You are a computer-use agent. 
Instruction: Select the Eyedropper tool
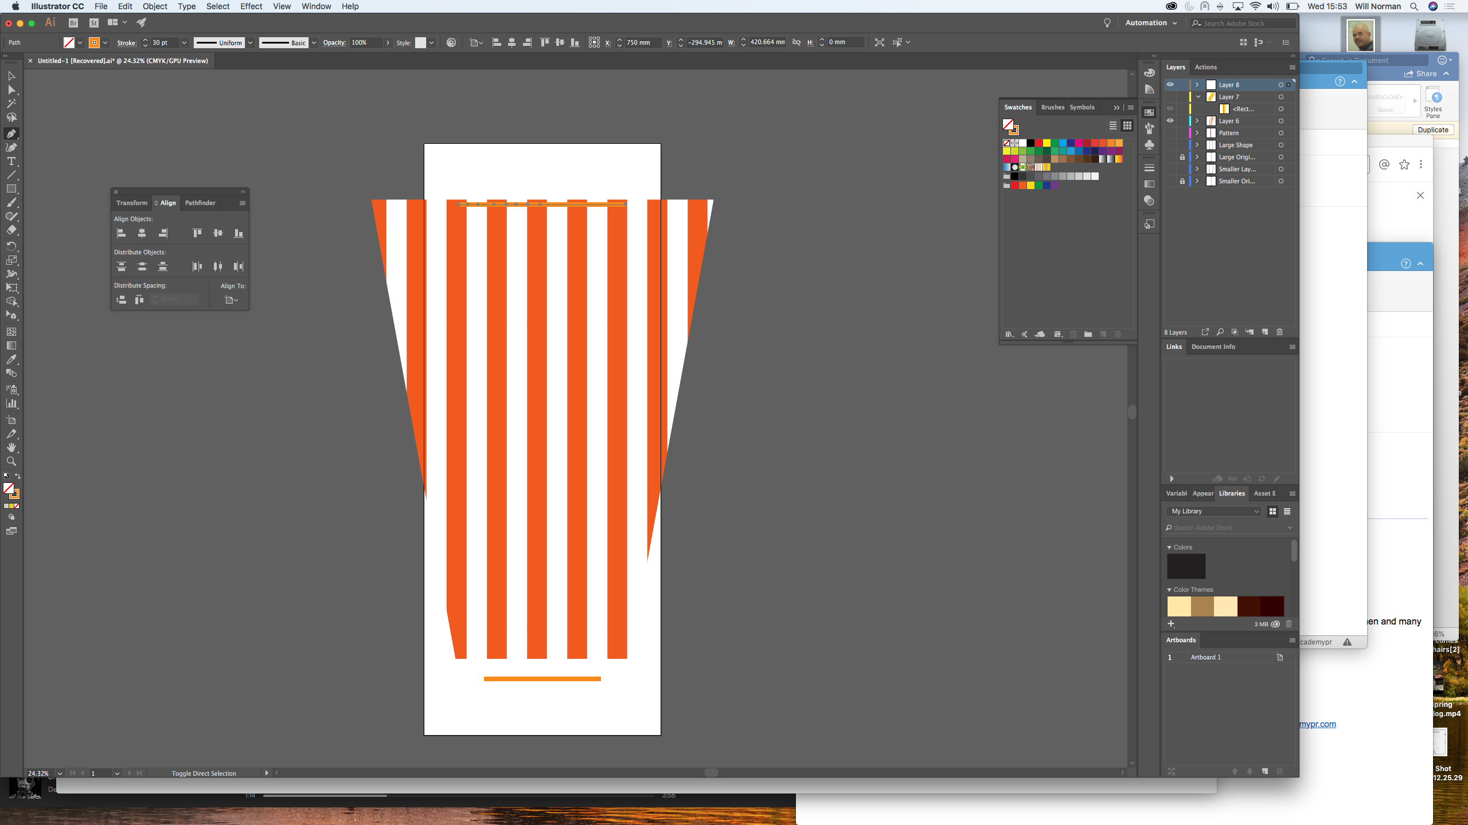pos(11,359)
